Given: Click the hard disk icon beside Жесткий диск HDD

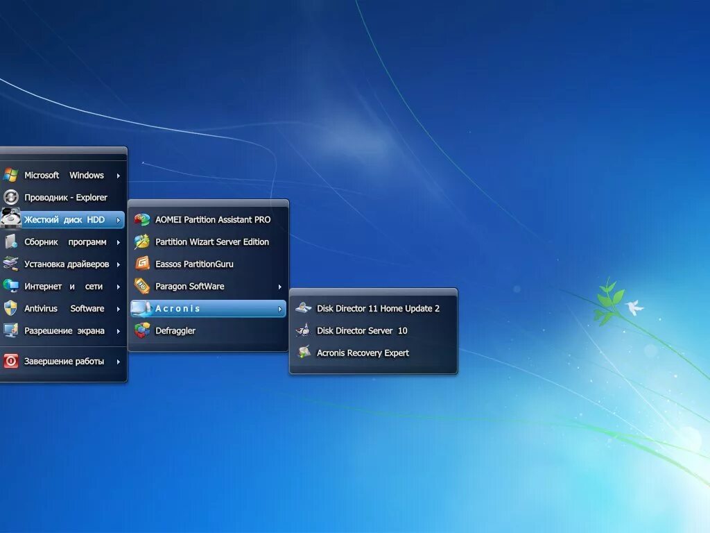Looking at the screenshot, I should pos(10,218).
